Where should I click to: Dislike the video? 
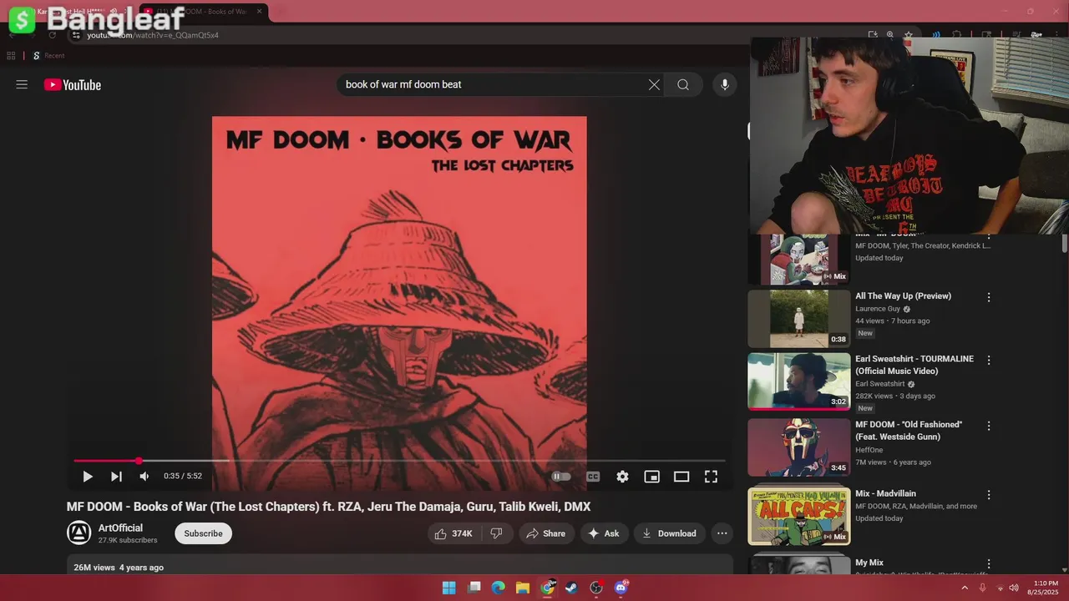point(496,533)
